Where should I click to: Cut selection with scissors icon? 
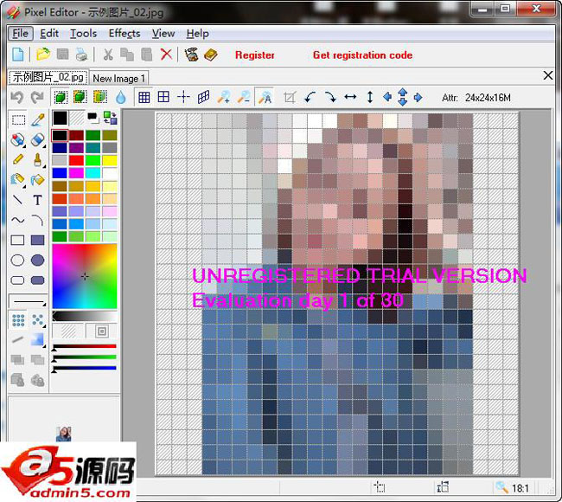108,55
